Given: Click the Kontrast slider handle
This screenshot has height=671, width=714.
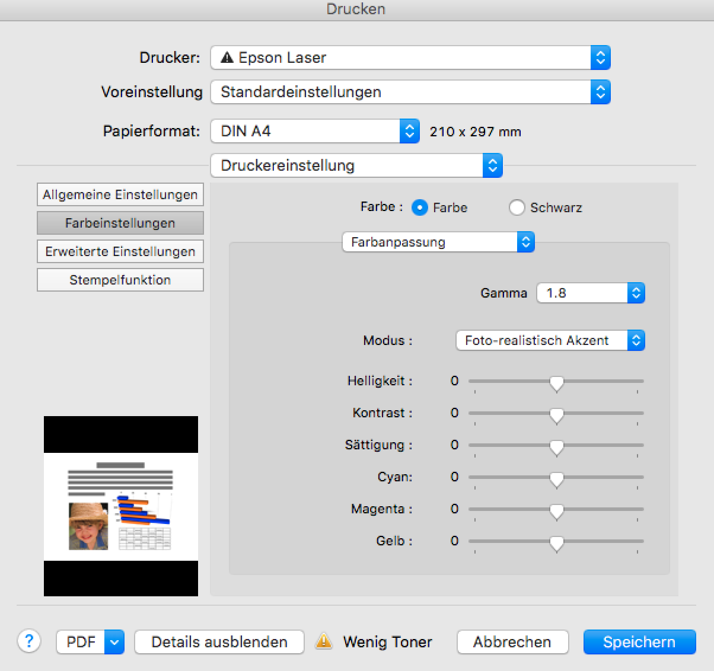Looking at the screenshot, I should (x=556, y=415).
